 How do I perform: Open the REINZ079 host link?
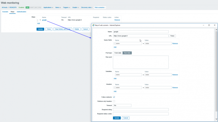point(13,8)
